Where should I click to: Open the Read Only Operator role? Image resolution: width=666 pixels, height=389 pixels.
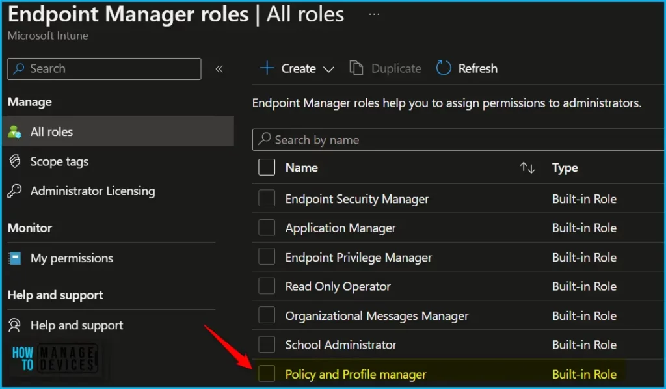tap(338, 287)
